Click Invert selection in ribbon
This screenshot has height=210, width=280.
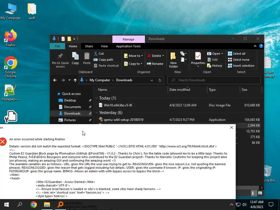[x=241, y=66]
